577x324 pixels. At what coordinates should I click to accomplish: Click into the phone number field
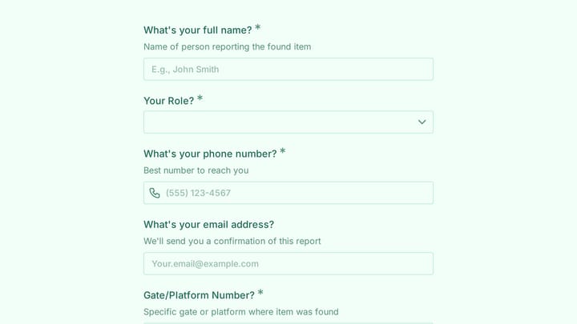[x=288, y=193]
